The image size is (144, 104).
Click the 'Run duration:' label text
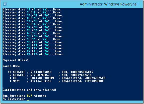[x=14, y=96]
